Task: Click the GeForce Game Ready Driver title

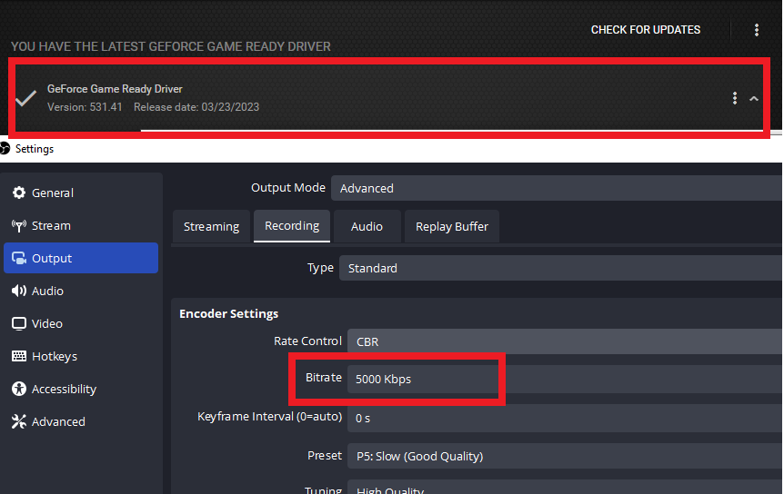Action: [x=115, y=89]
